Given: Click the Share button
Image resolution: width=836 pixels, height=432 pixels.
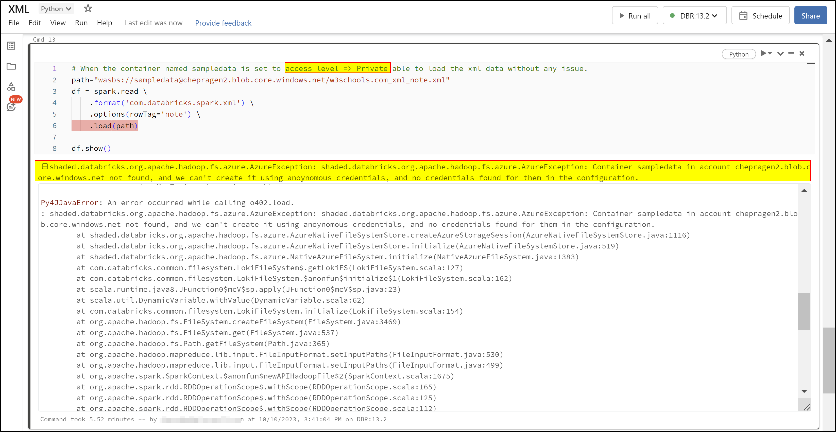Looking at the screenshot, I should click(810, 15).
